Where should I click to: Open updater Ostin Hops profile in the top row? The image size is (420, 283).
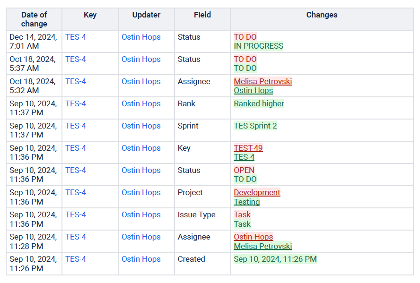[x=141, y=37]
